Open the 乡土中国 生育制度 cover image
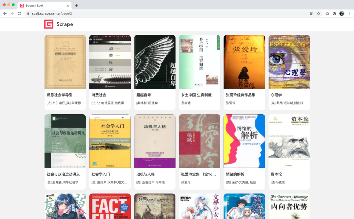 tap(200, 62)
